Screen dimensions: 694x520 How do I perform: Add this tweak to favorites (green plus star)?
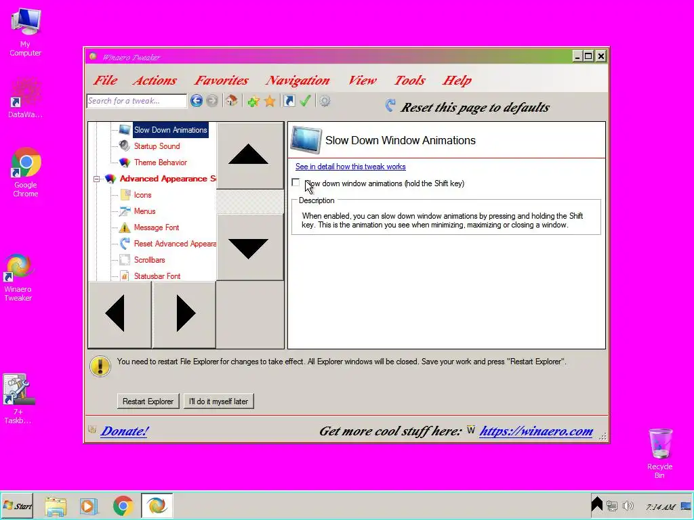pyautogui.click(x=253, y=102)
